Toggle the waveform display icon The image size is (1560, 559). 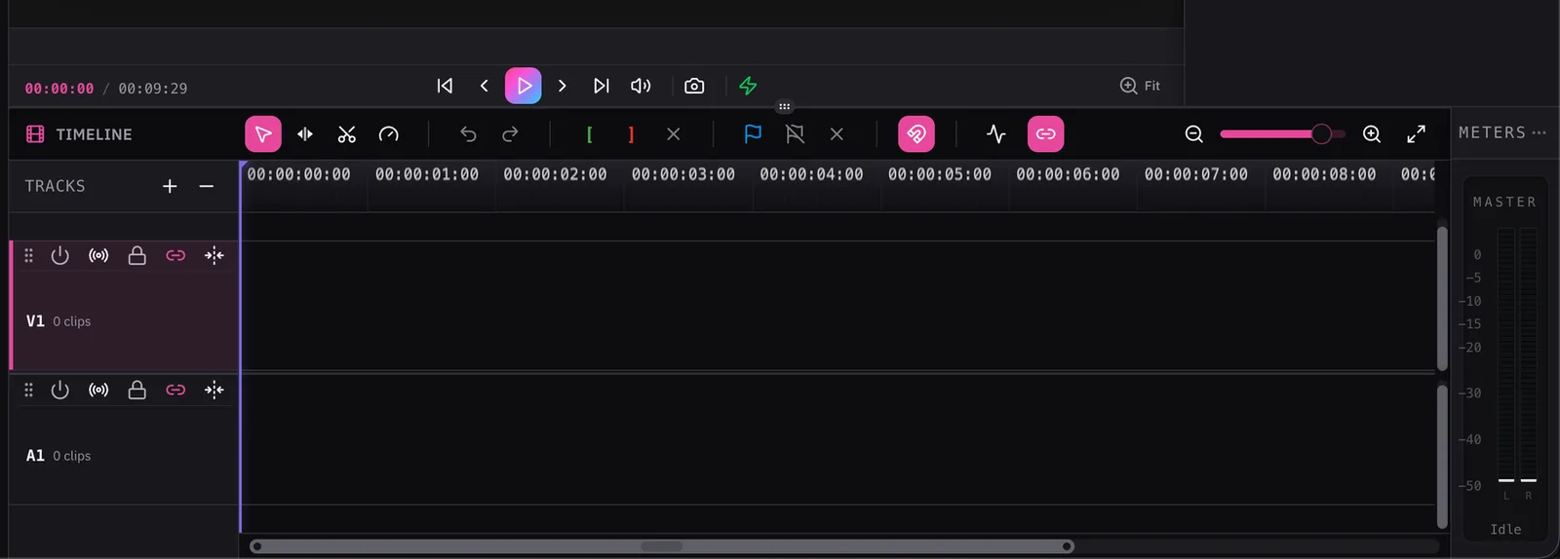[x=995, y=134]
